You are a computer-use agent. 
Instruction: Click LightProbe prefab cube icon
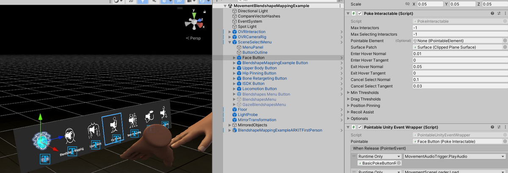(235, 115)
